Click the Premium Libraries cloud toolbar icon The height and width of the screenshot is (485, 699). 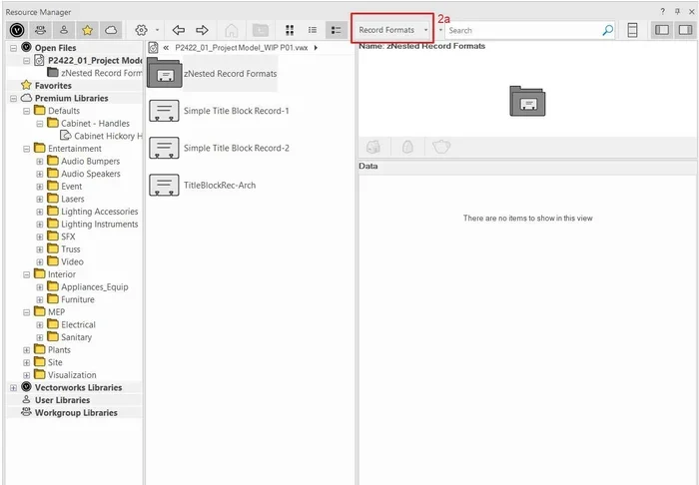(112, 31)
